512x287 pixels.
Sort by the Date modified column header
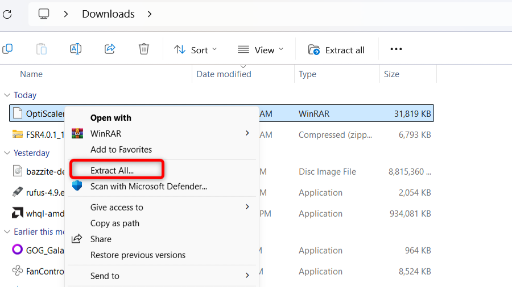click(x=224, y=74)
